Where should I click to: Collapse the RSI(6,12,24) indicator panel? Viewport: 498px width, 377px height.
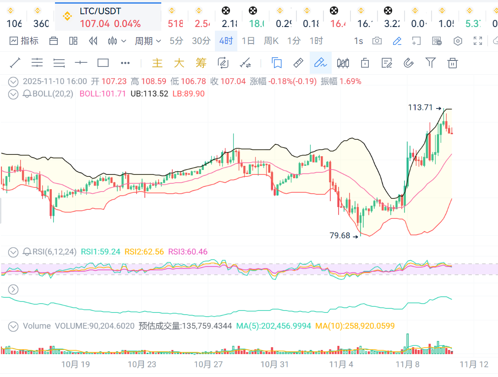(x=14, y=251)
